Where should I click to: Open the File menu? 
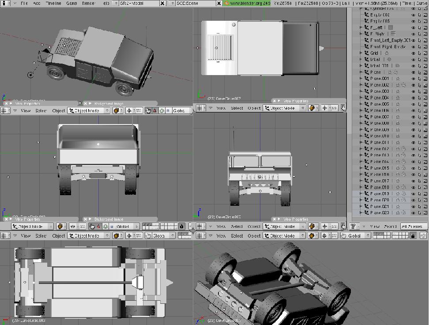24,3
